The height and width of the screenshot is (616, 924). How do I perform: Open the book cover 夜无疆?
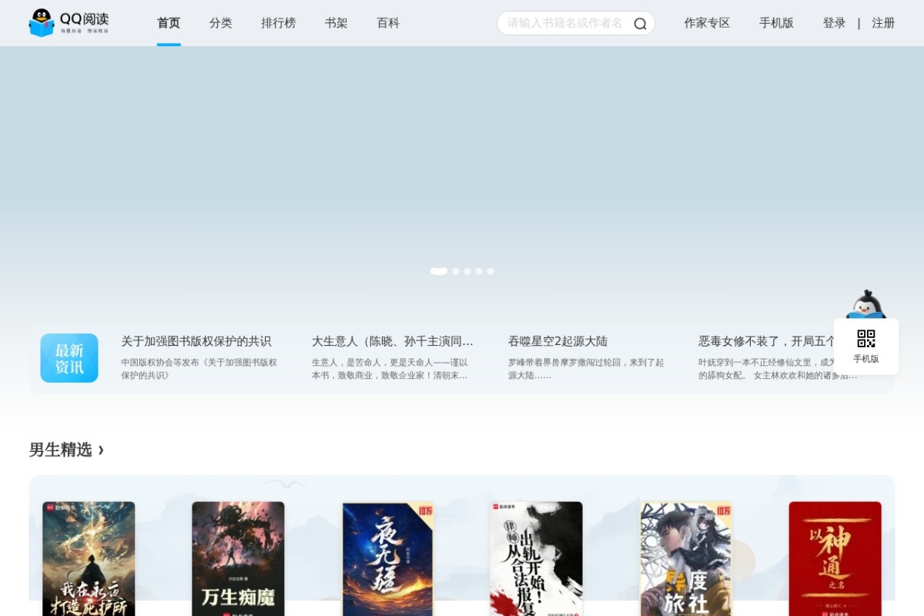coord(388,559)
